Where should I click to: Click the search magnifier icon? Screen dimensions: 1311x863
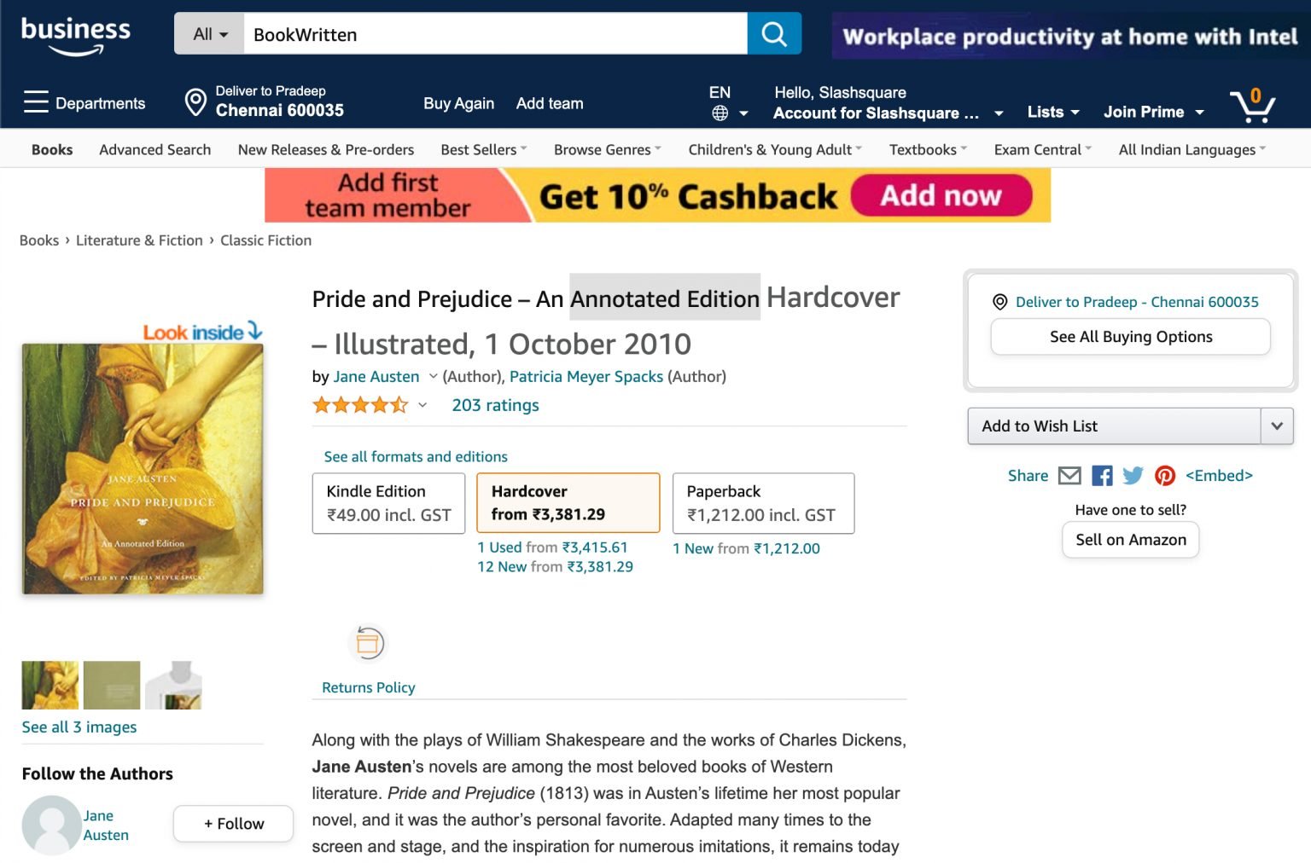point(773,34)
